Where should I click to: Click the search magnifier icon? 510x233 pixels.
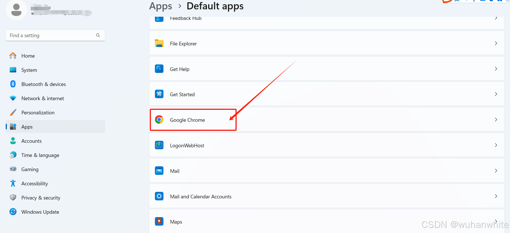click(x=98, y=35)
